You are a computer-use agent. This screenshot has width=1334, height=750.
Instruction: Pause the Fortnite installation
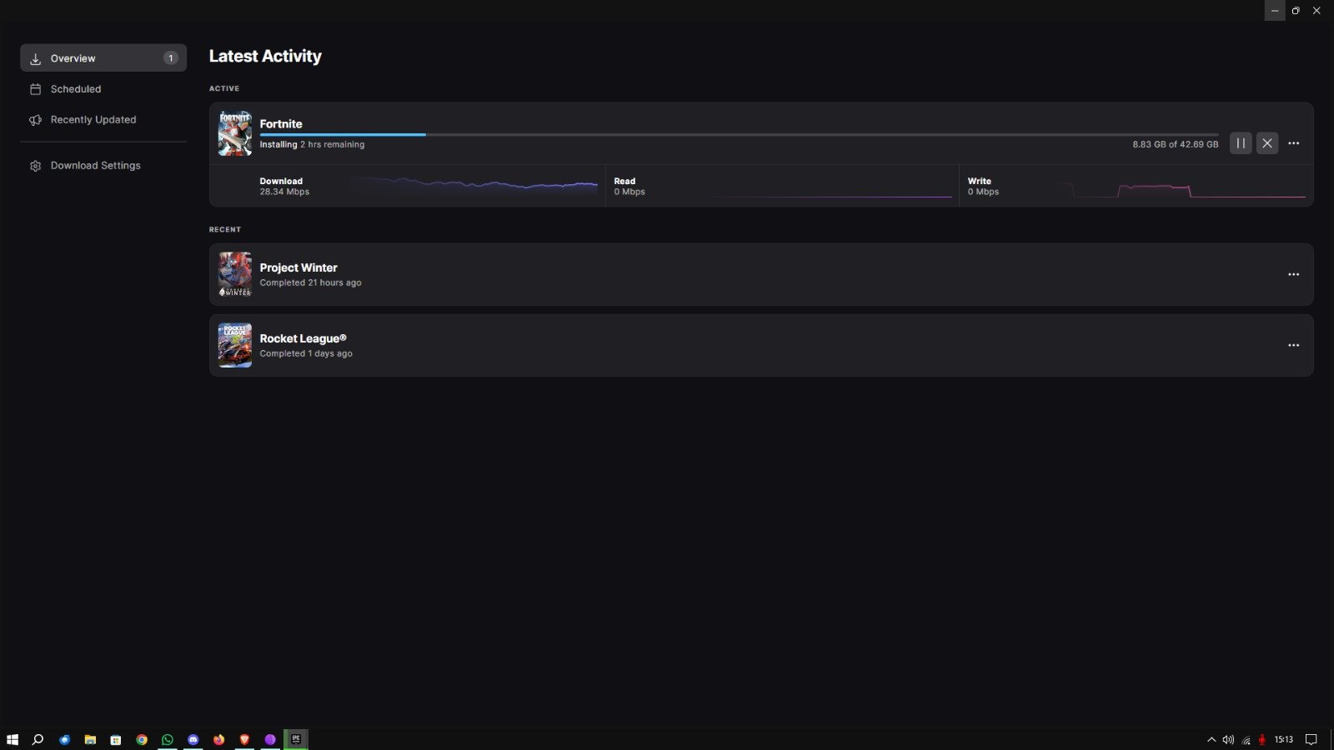tap(1241, 143)
